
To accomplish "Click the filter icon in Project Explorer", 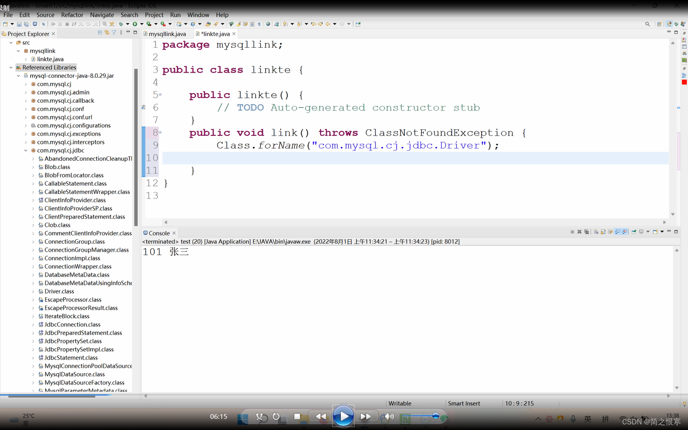I will pyautogui.click(x=114, y=33).
